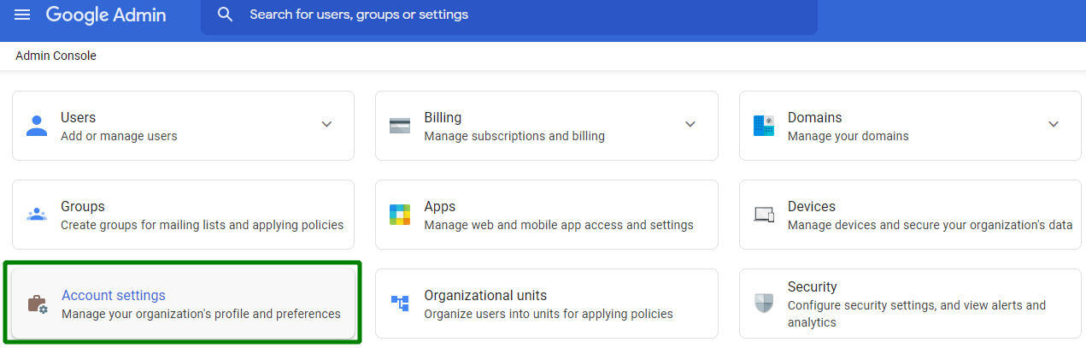Open the Organizational units title
Image resolution: width=1086 pixels, height=348 pixels.
[484, 295]
